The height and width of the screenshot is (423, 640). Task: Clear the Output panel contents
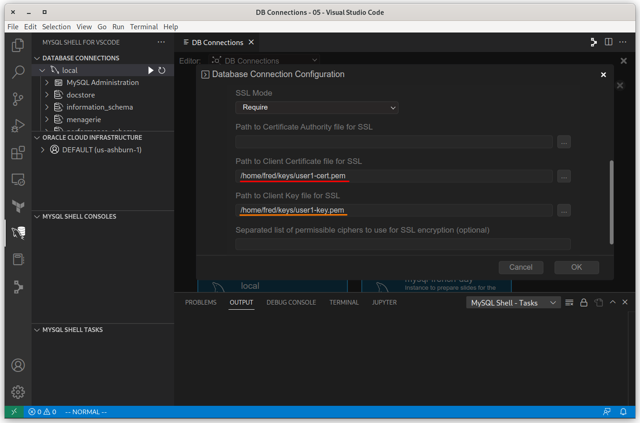pos(569,302)
